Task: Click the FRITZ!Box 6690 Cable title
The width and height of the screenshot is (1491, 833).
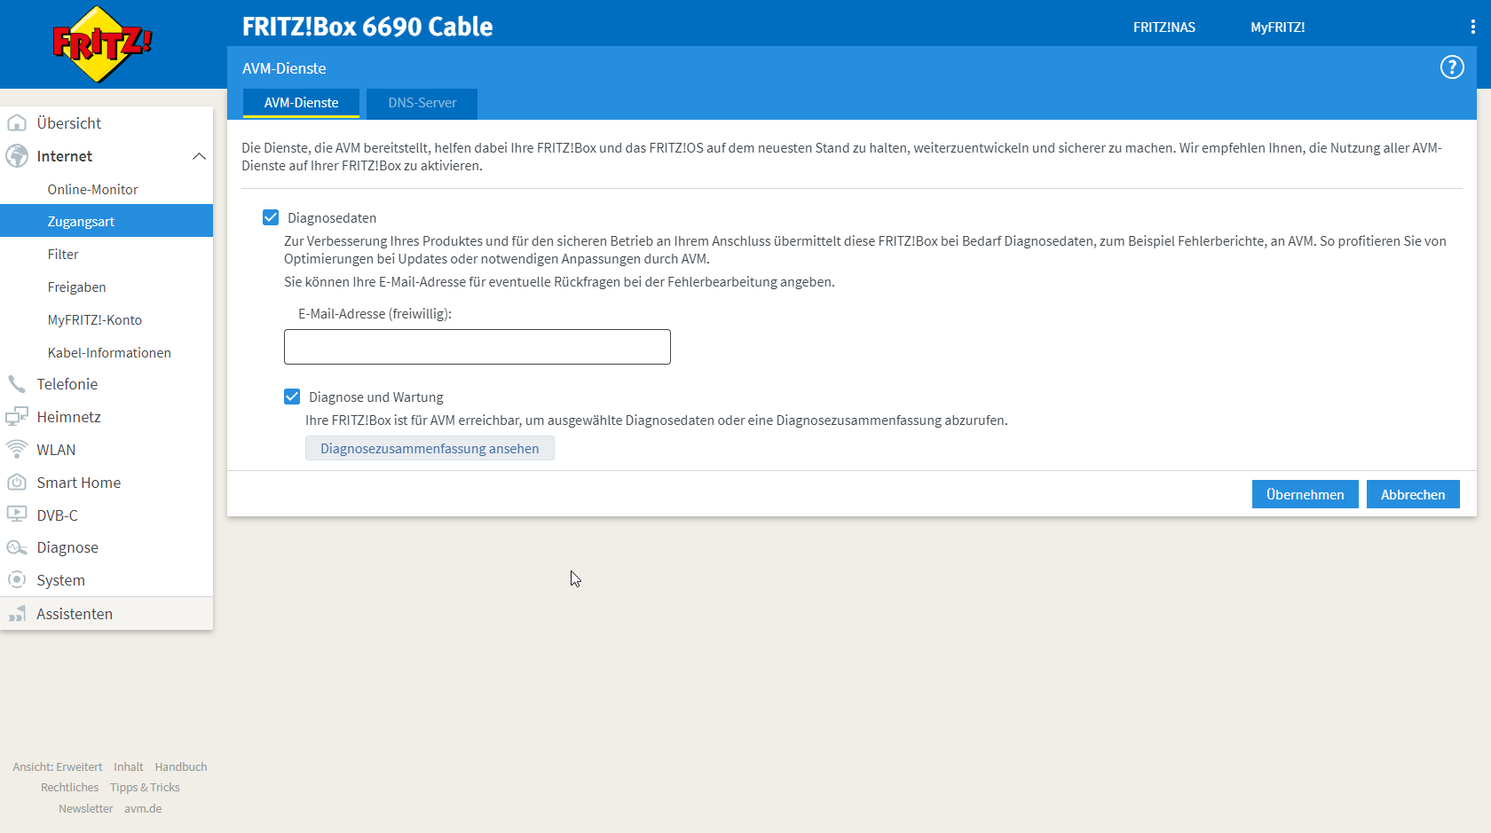Action: pyautogui.click(x=367, y=27)
